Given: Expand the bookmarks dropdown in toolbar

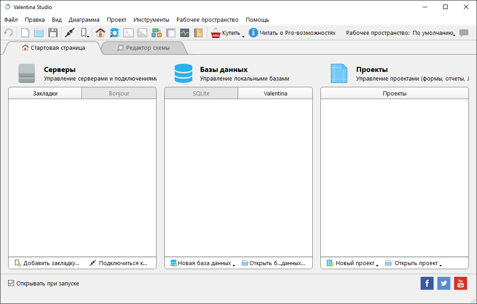Looking at the screenshot, I should click(x=85, y=33).
